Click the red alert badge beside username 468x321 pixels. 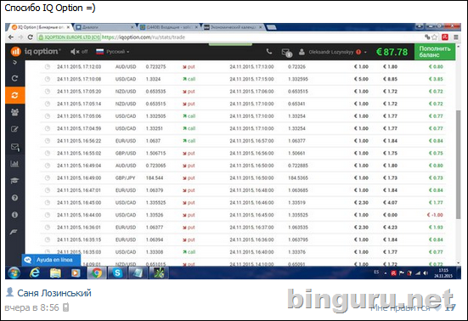[358, 52]
